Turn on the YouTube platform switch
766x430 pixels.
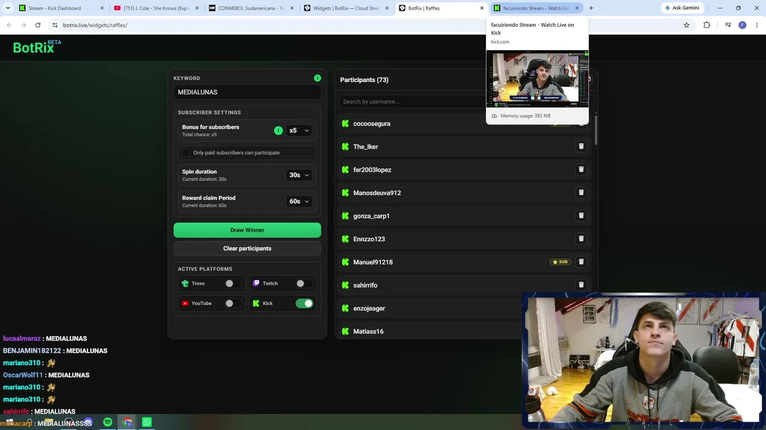coord(233,303)
